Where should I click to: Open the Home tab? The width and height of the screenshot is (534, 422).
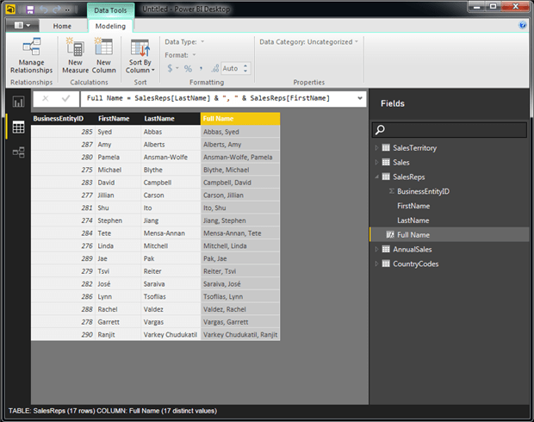[62, 26]
